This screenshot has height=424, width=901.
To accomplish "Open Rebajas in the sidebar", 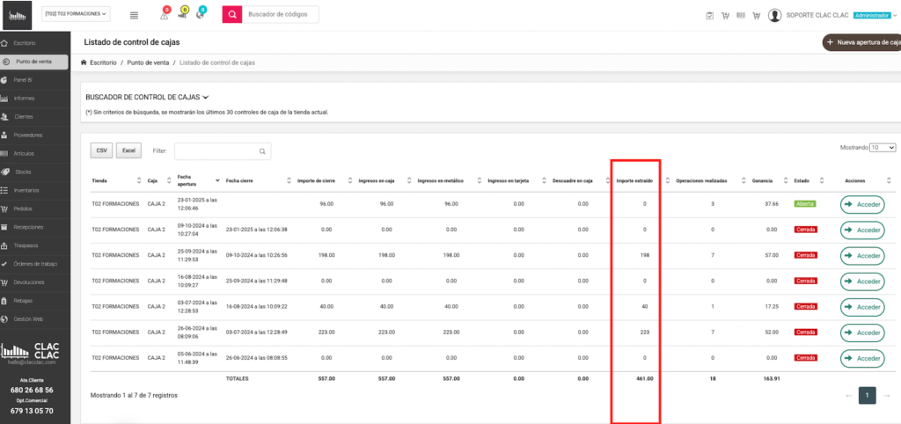I will 34,301.
